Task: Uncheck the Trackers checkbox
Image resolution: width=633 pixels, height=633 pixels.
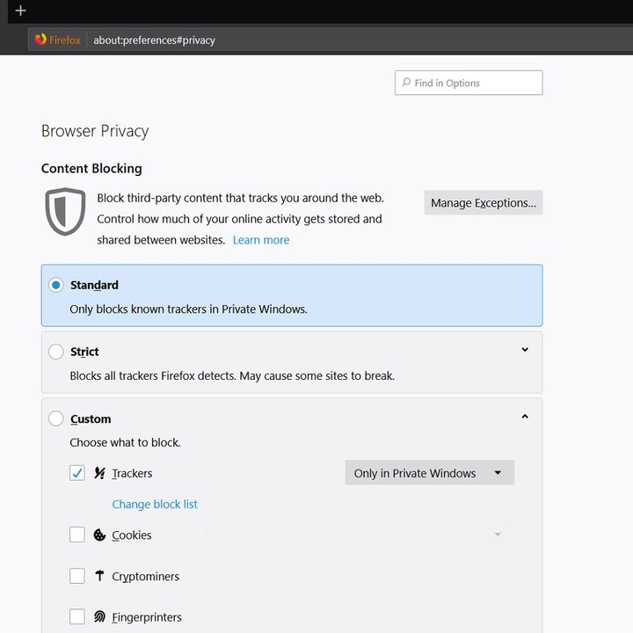Action: pyautogui.click(x=77, y=473)
